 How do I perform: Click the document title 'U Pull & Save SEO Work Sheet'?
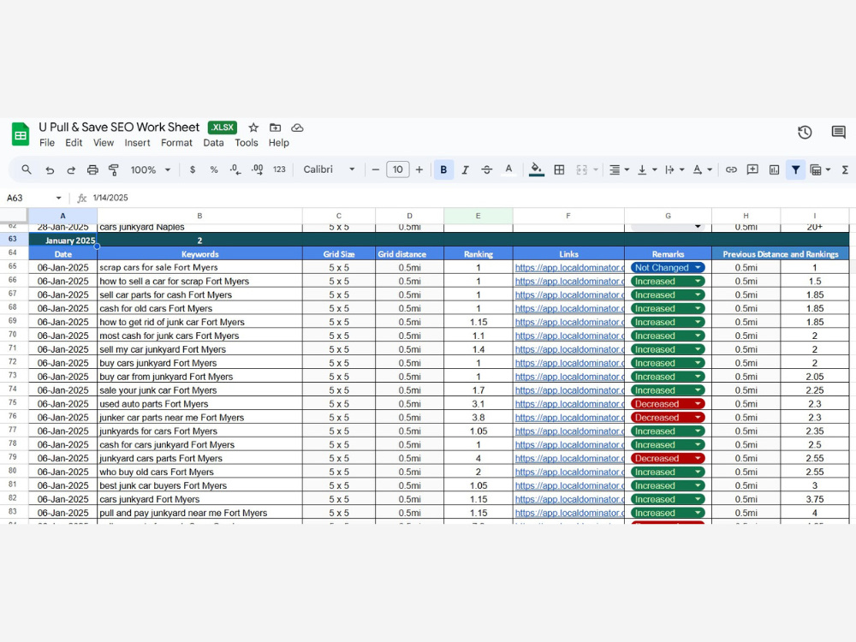(119, 128)
